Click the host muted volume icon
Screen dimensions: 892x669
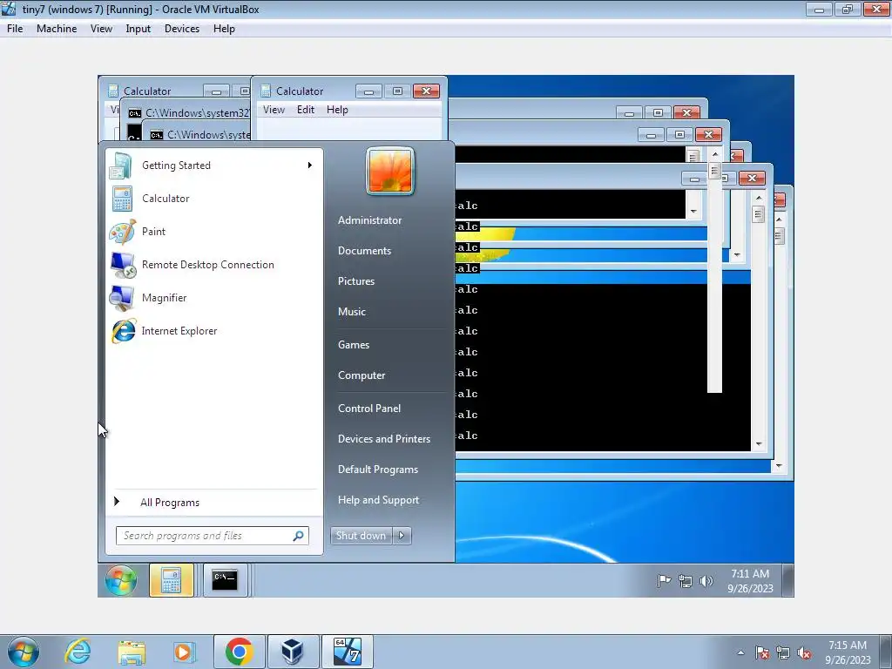click(x=804, y=652)
